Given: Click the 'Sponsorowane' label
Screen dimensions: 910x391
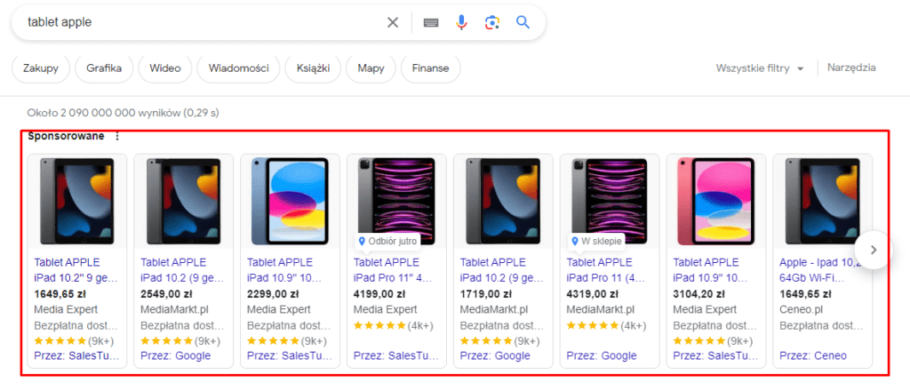Looking at the screenshot, I should coord(66,136).
